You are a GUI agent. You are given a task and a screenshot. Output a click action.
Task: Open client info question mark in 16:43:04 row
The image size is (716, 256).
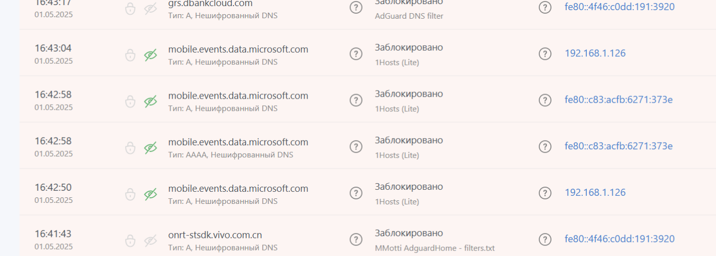pyautogui.click(x=545, y=54)
